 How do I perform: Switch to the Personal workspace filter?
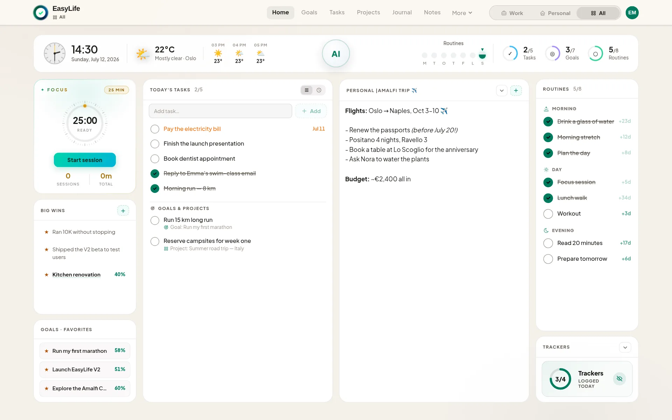click(555, 13)
